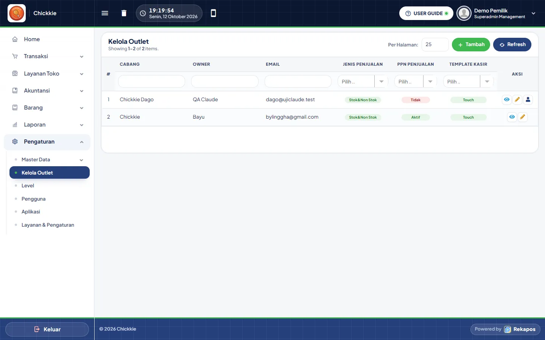The image size is (545, 340).
Task: Open user icon for Chickkie Dago outlet
Action: (528, 100)
